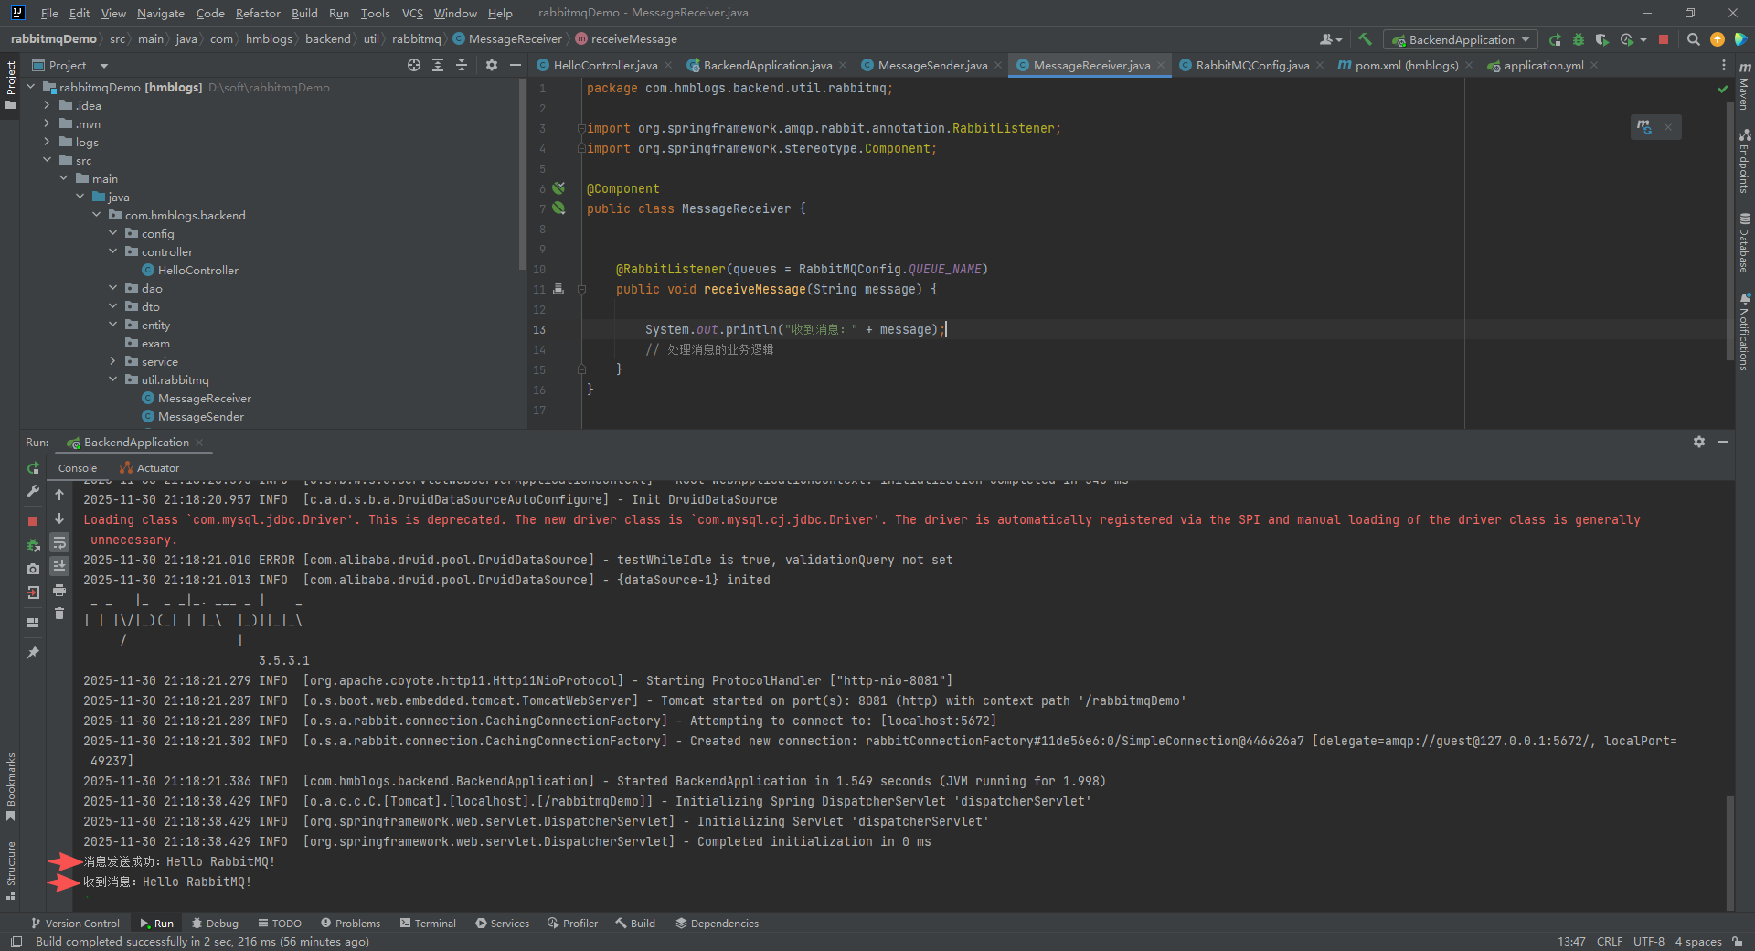Open the Services tool window
The width and height of the screenshot is (1755, 951).
click(x=502, y=923)
